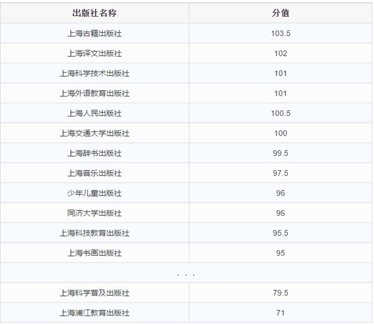Click the 出版社名称 column header
The image size is (374, 325).
95,13
